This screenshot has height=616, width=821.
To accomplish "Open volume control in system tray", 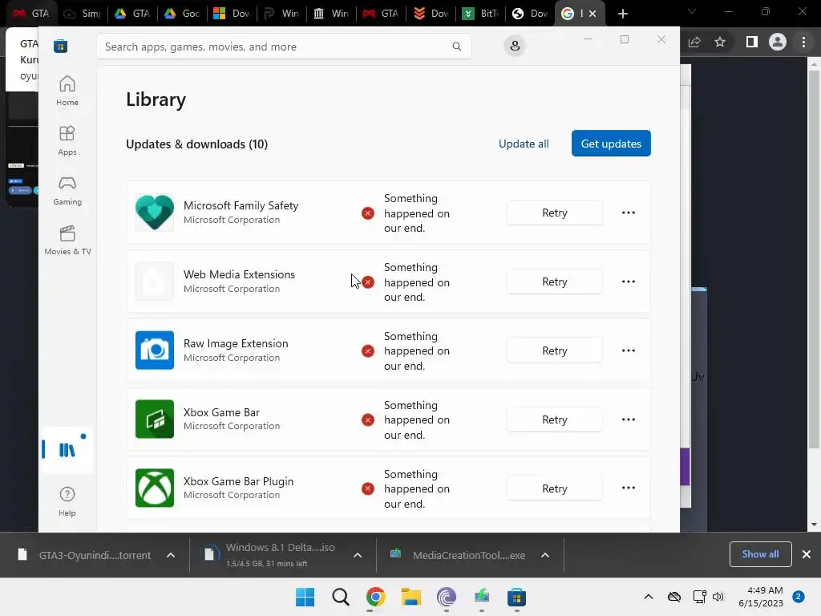I will point(718,597).
